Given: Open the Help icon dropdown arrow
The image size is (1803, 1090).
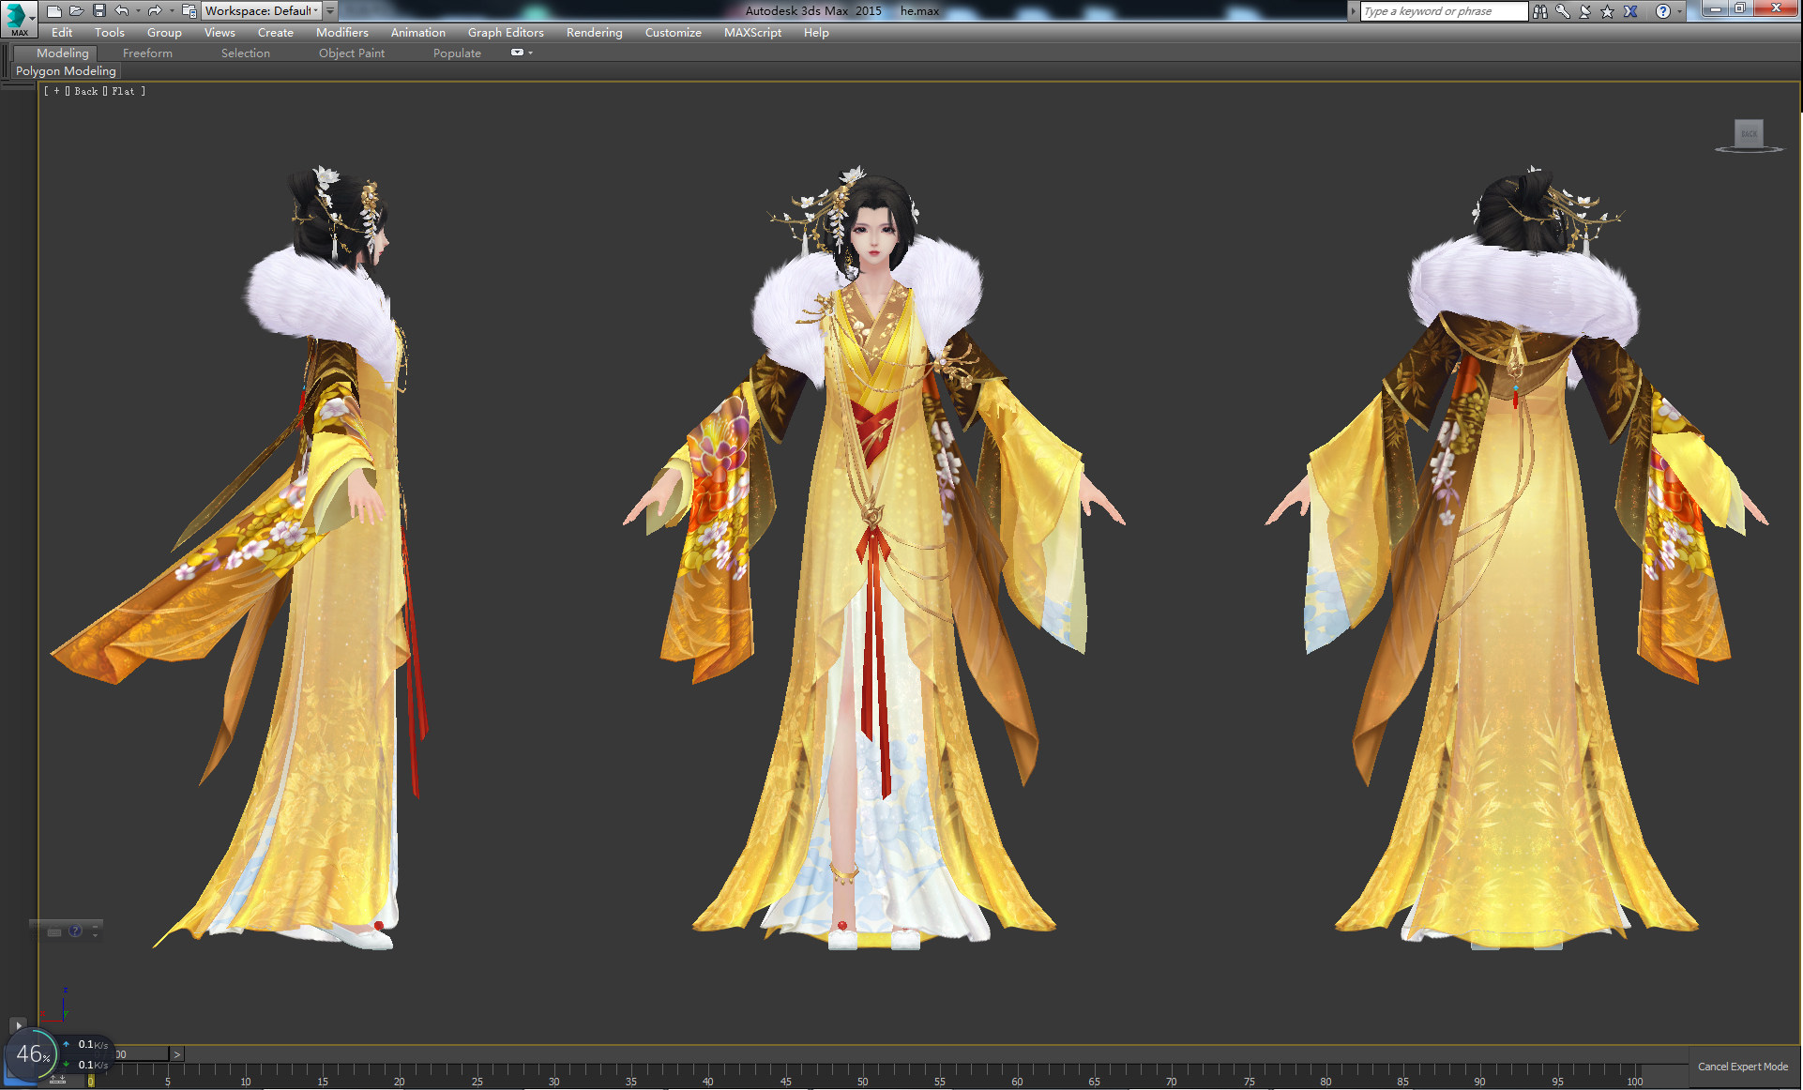Looking at the screenshot, I should 1679,11.
